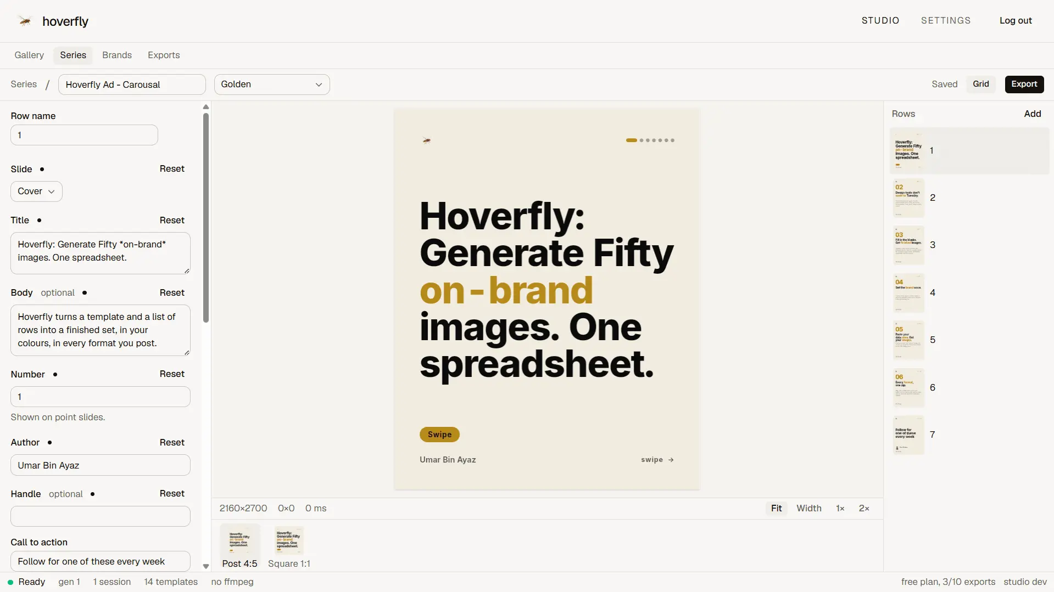This screenshot has height=592, width=1054.
Task: Click the slide progress dots on preview
Action: (650, 140)
